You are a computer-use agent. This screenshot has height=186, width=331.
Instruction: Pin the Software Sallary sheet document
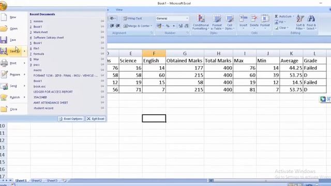tap(102, 38)
